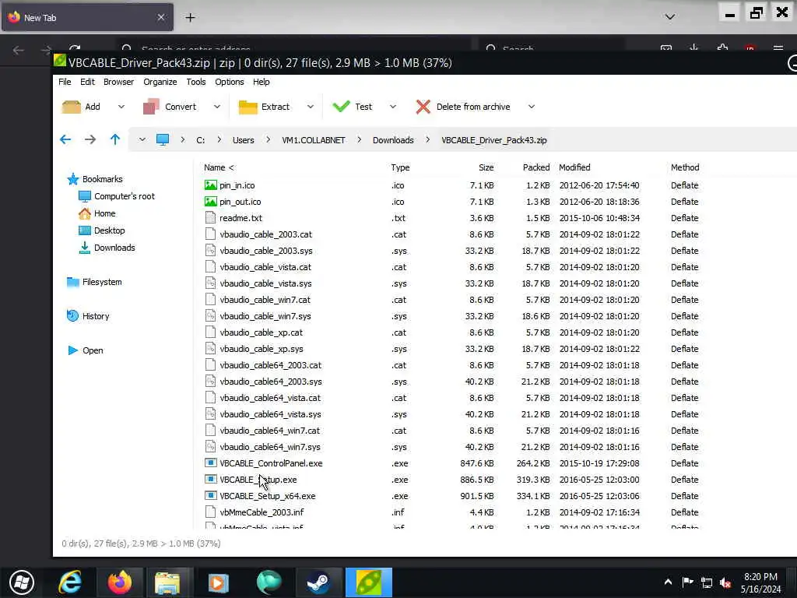
Task: Expand the Add dropdown arrow
Action: click(121, 107)
